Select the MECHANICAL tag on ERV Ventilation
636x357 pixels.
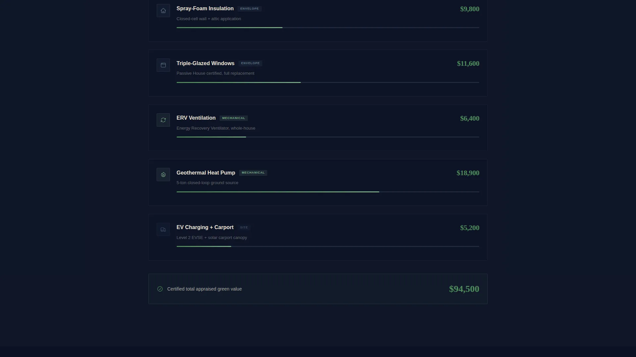pos(234,118)
